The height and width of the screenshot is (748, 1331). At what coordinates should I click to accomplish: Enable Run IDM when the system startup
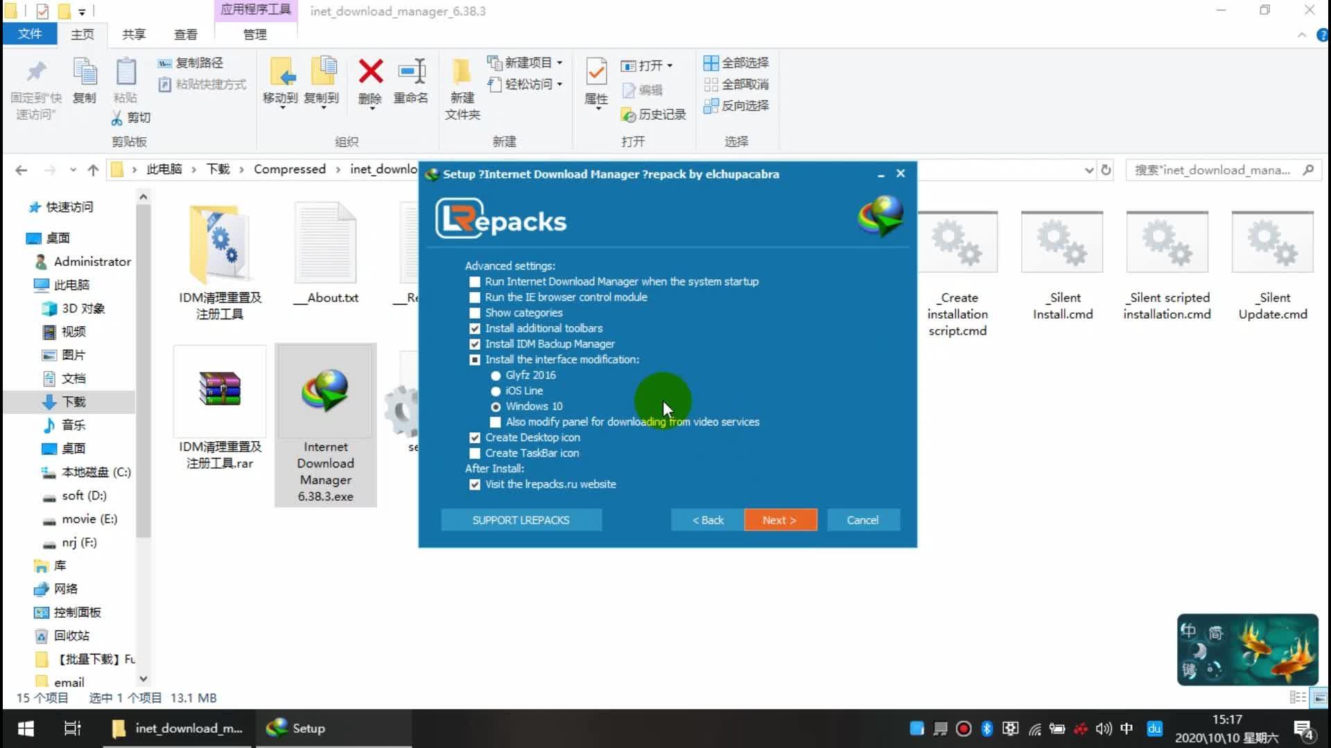(x=475, y=282)
